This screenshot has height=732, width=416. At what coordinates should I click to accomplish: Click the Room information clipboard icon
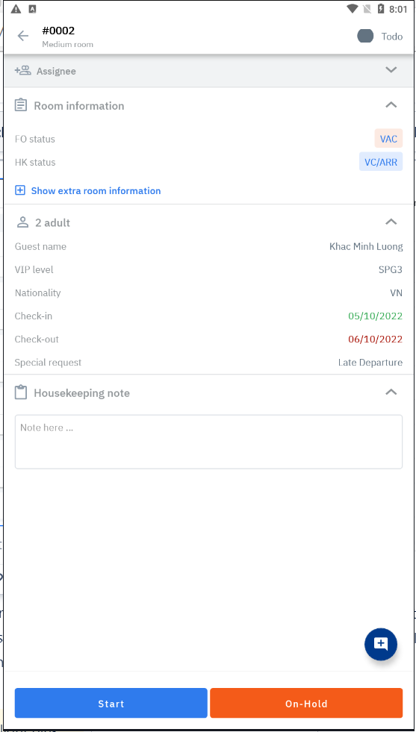point(21,105)
